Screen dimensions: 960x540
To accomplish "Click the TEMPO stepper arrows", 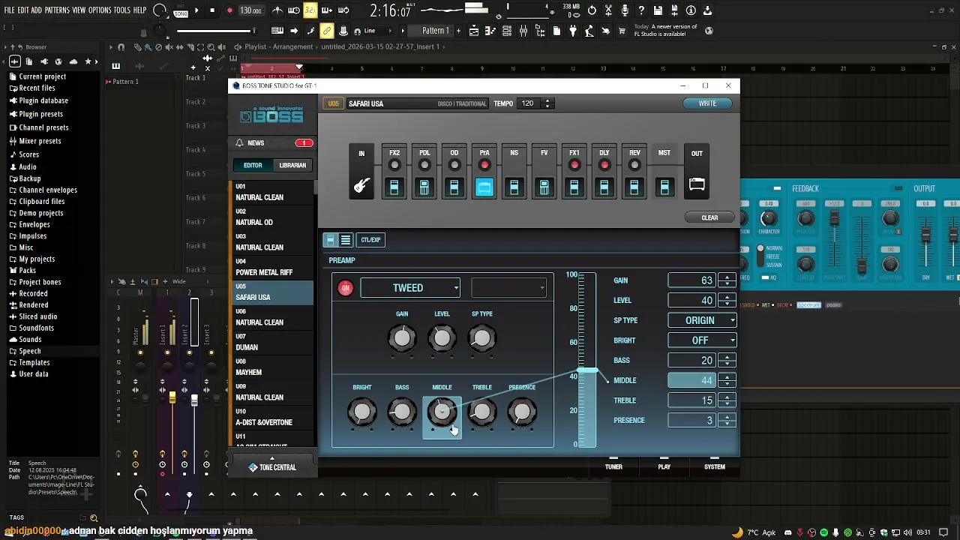I will (x=547, y=103).
